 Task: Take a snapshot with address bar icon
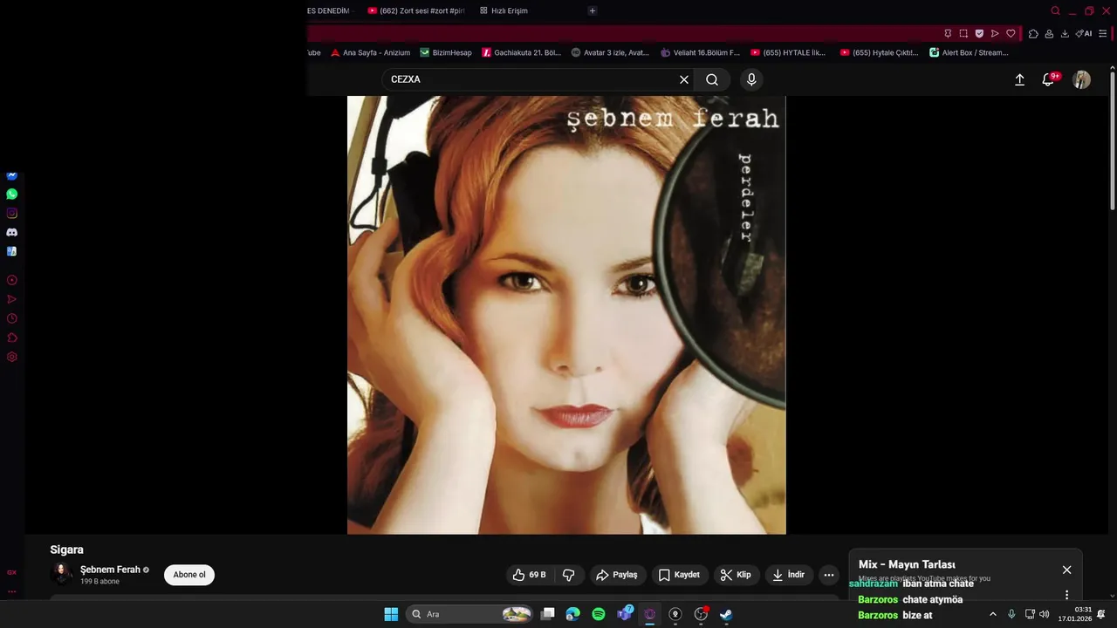(x=963, y=33)
